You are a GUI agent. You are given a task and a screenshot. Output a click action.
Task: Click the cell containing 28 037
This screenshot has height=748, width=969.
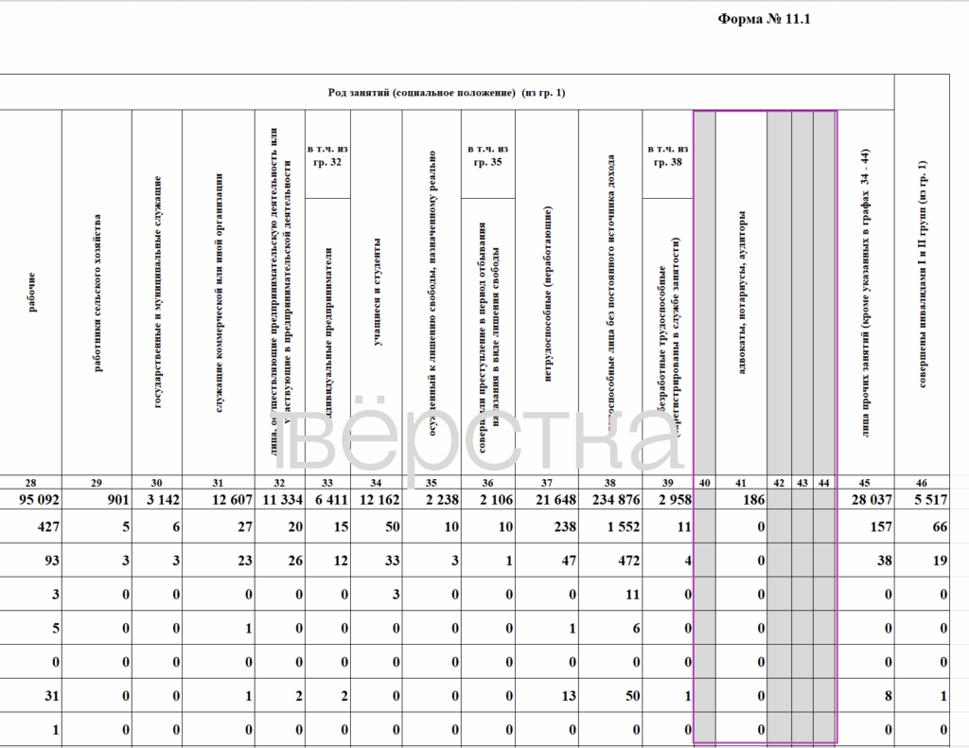click(865, 500)
